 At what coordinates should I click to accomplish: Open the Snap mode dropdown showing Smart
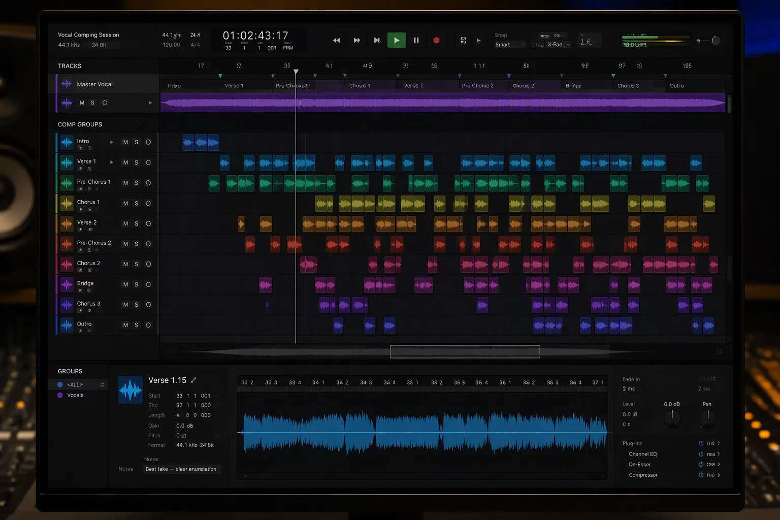(x=509, y=45)
